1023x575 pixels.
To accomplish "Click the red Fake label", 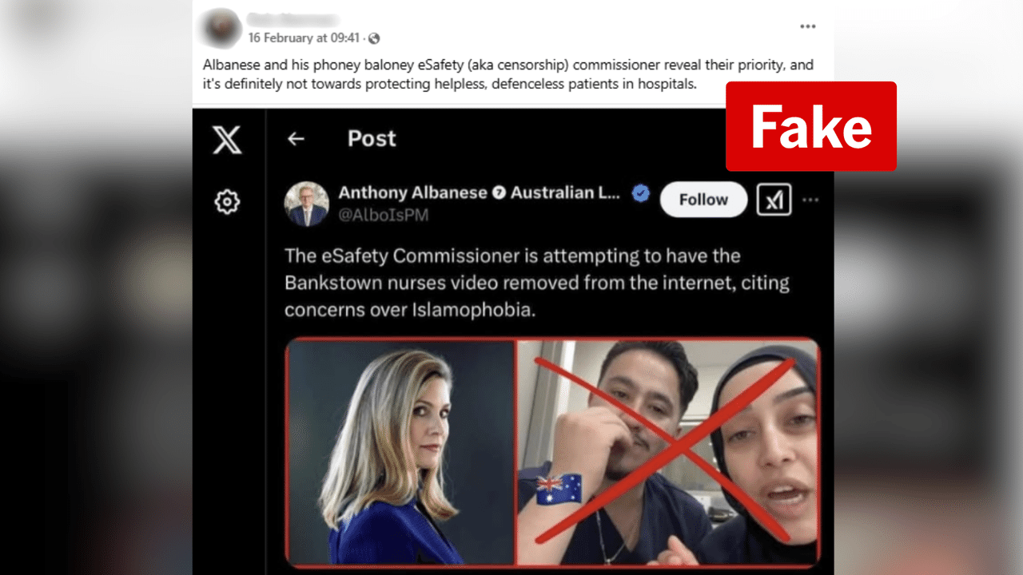I will tap(811, 126).
